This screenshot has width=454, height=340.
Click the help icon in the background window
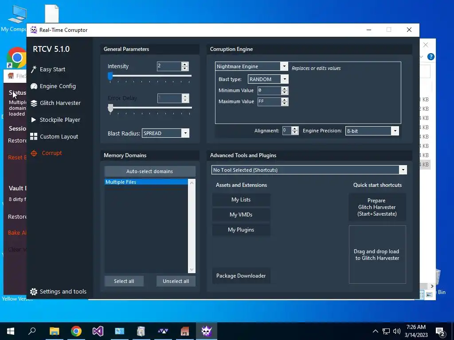coord(431,57)
